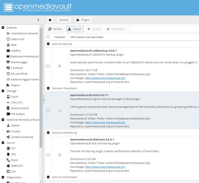Check the openmediavault-diskstats plugin checkbox
Viewport: 199px width, 183px height.
click(48, 155)
